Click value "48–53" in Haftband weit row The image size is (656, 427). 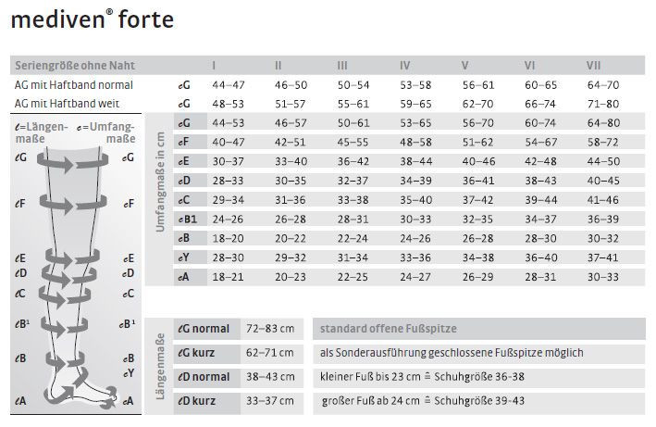click(229, 104)
